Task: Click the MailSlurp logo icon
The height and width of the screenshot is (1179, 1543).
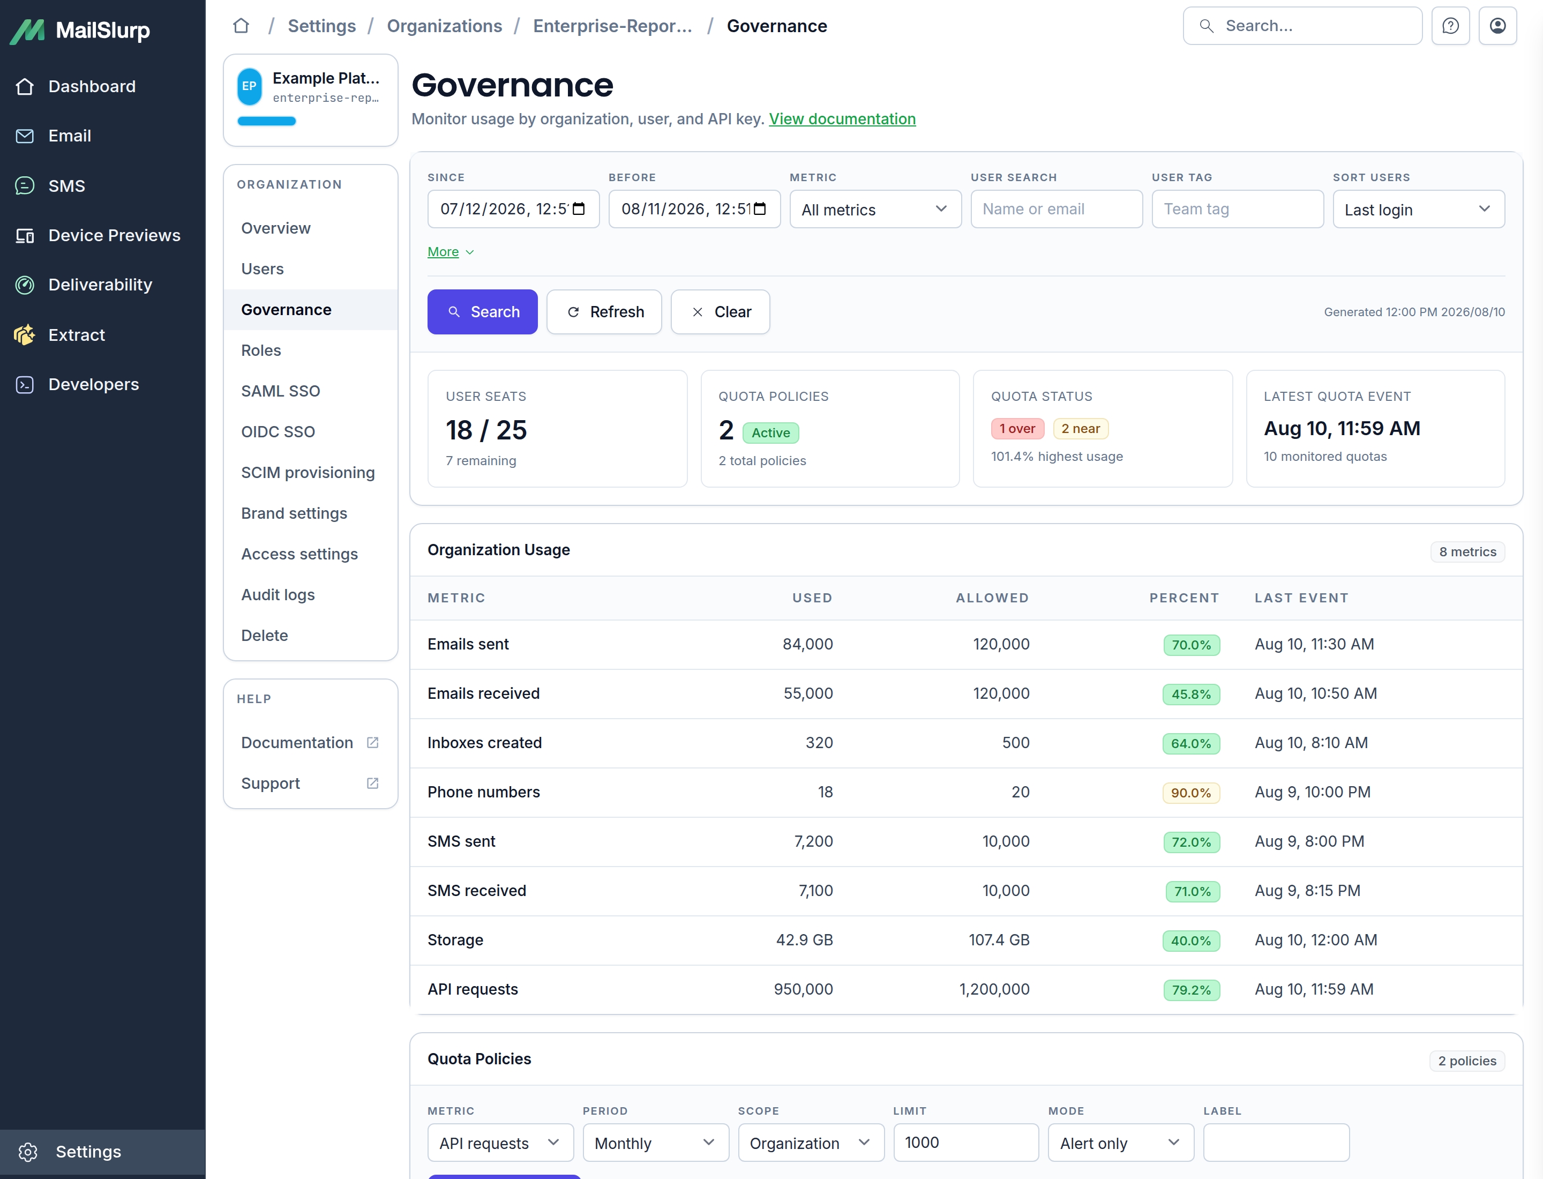Action: point(27,31)
